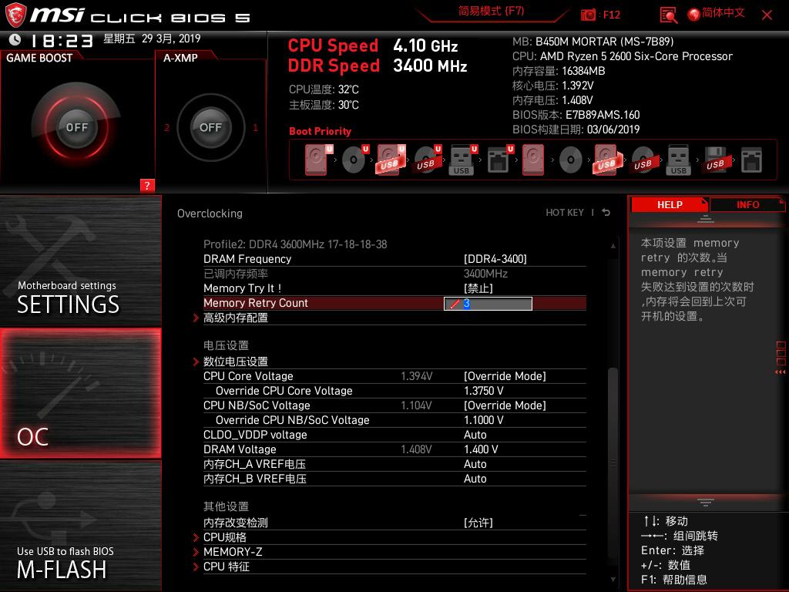Close the BIOS with the X button
This screenshot has height=592, width=789.
coord(767,15)
